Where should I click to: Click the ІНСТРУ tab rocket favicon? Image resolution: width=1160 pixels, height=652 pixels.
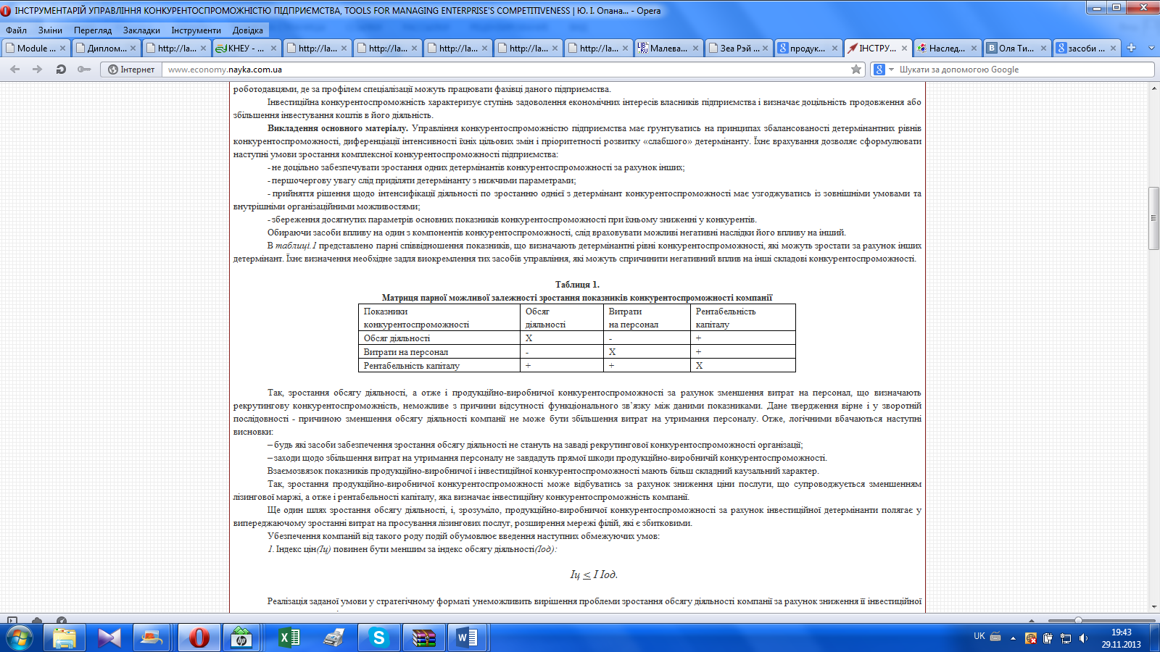click(x=853, y=49)
